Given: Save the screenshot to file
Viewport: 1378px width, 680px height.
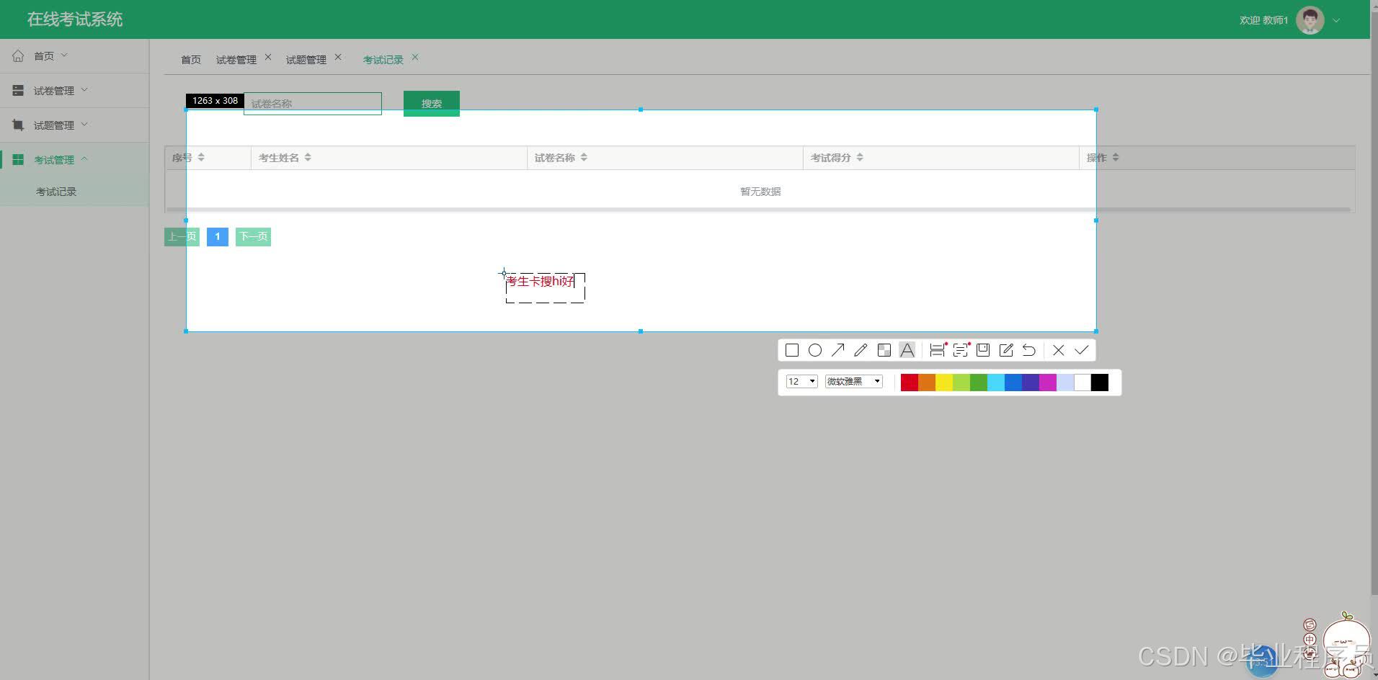Looking at the screenshot, I should point(983,350).
